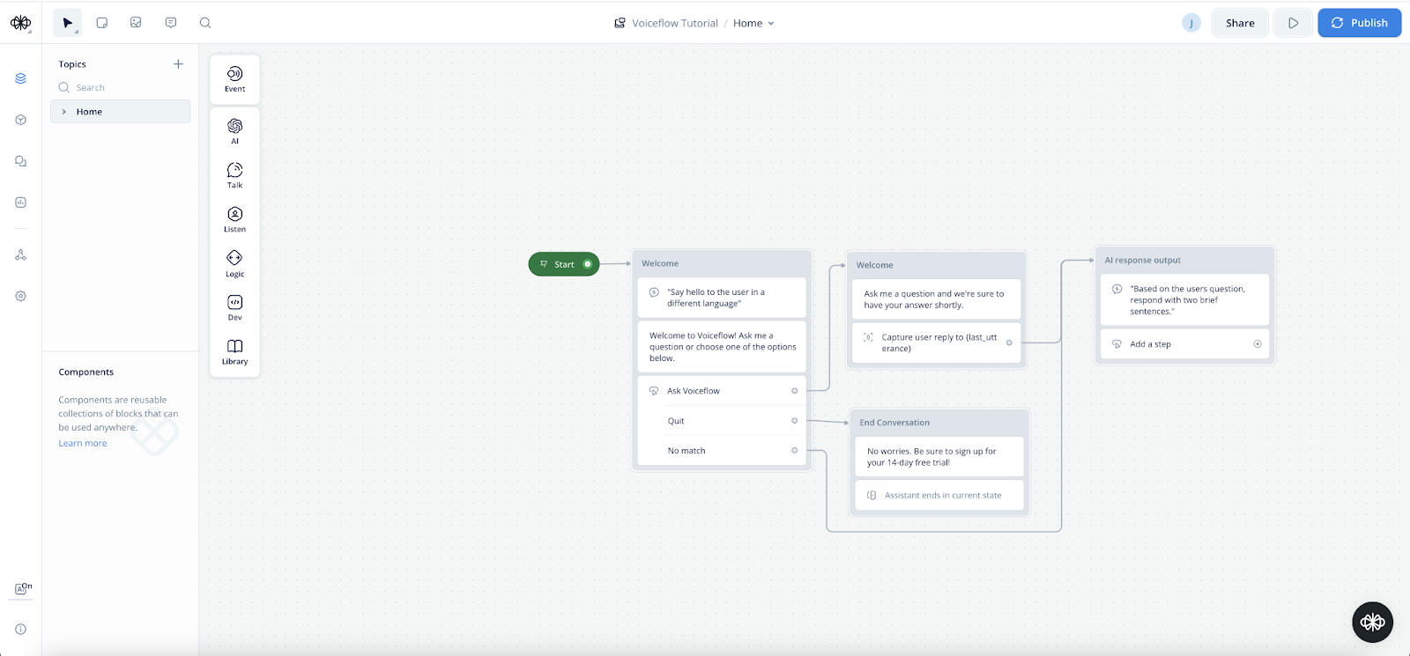
Task: Select the image markup tool
Action: click(136, 23)
